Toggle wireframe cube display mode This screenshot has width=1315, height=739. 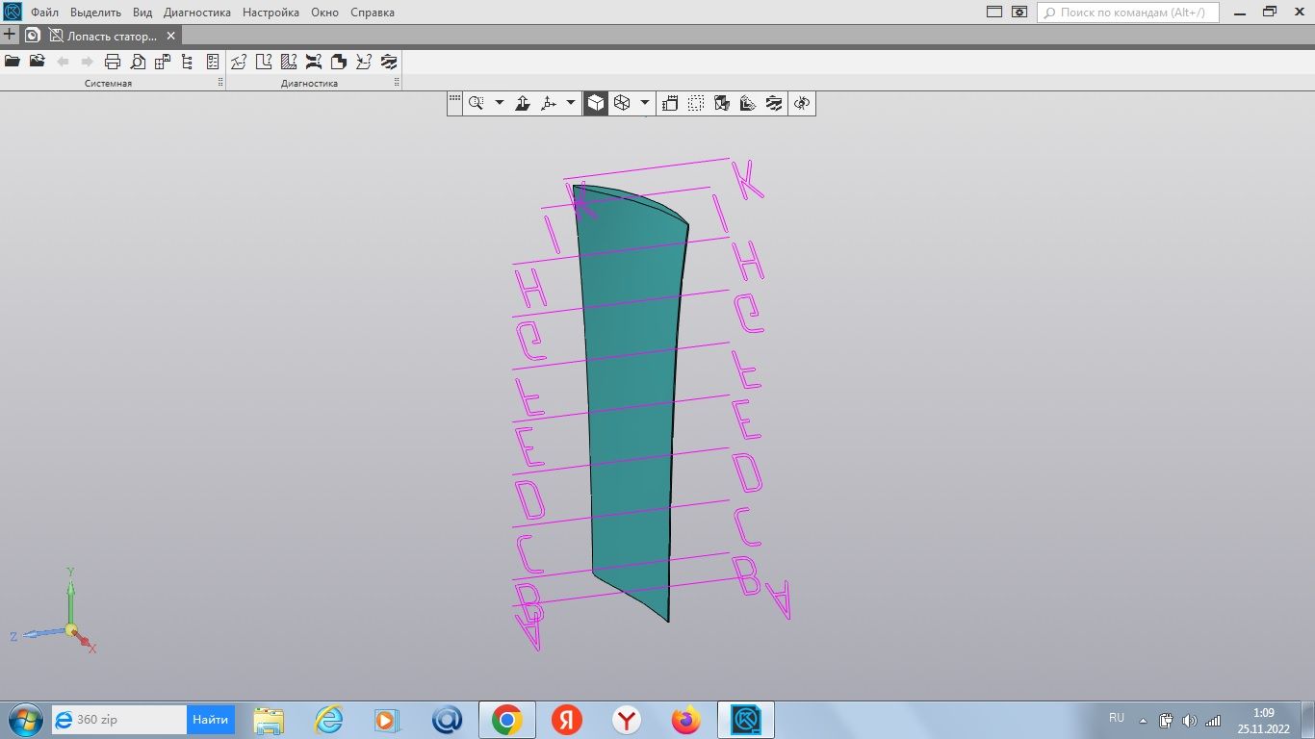(622, 103)
